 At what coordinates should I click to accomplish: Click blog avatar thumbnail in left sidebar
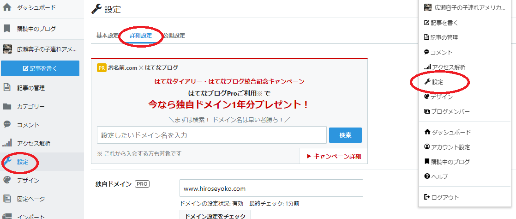tap(7, 49)
